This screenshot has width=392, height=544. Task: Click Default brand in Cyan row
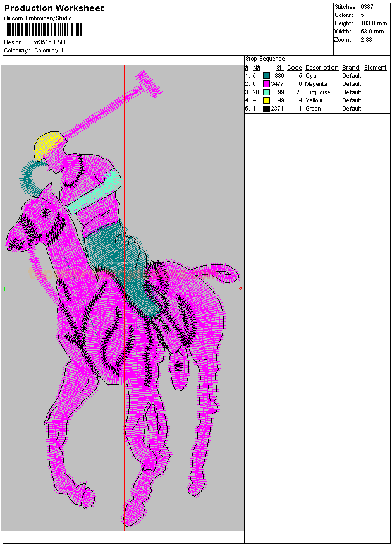point(352,76)
